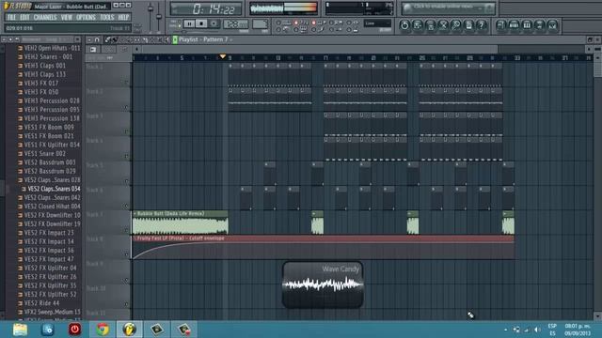Show the piano roll window icon

tap(527, 25)
